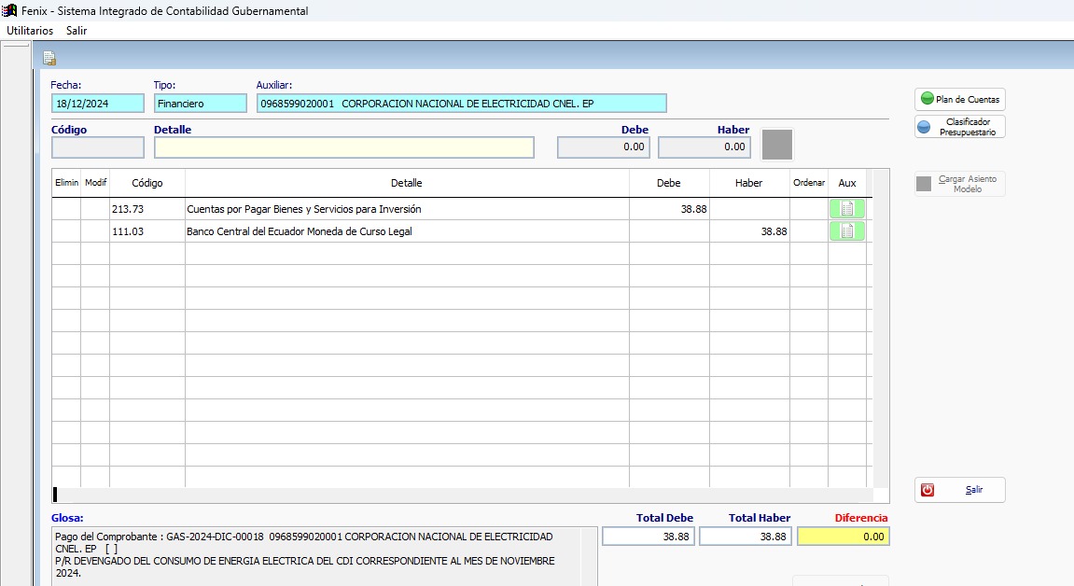The height and width of the screenshot is (586, 1074).
Task: Click the document icon in the window header
Action: [49, 59]
